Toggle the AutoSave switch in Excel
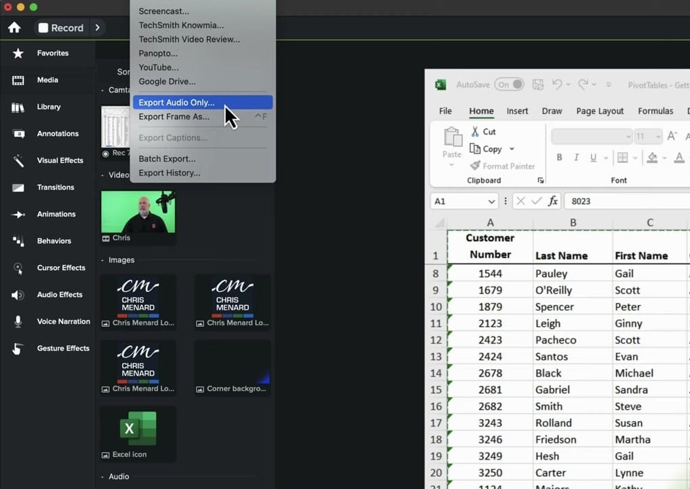Image resolution: width=690 pixels, height=489 pixels. point(510,84)
